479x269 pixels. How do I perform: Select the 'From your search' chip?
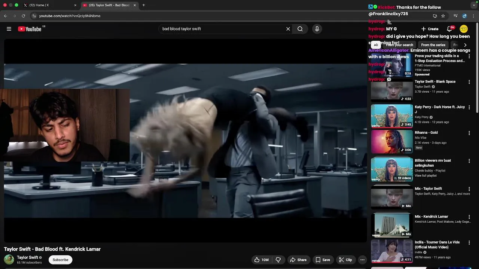[x=400, y=45]
